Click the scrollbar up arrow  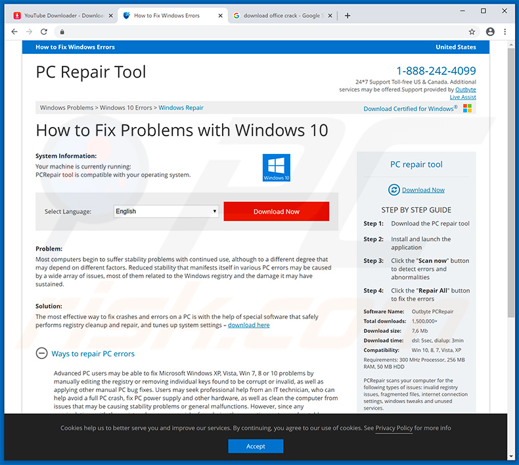[511, 45]
